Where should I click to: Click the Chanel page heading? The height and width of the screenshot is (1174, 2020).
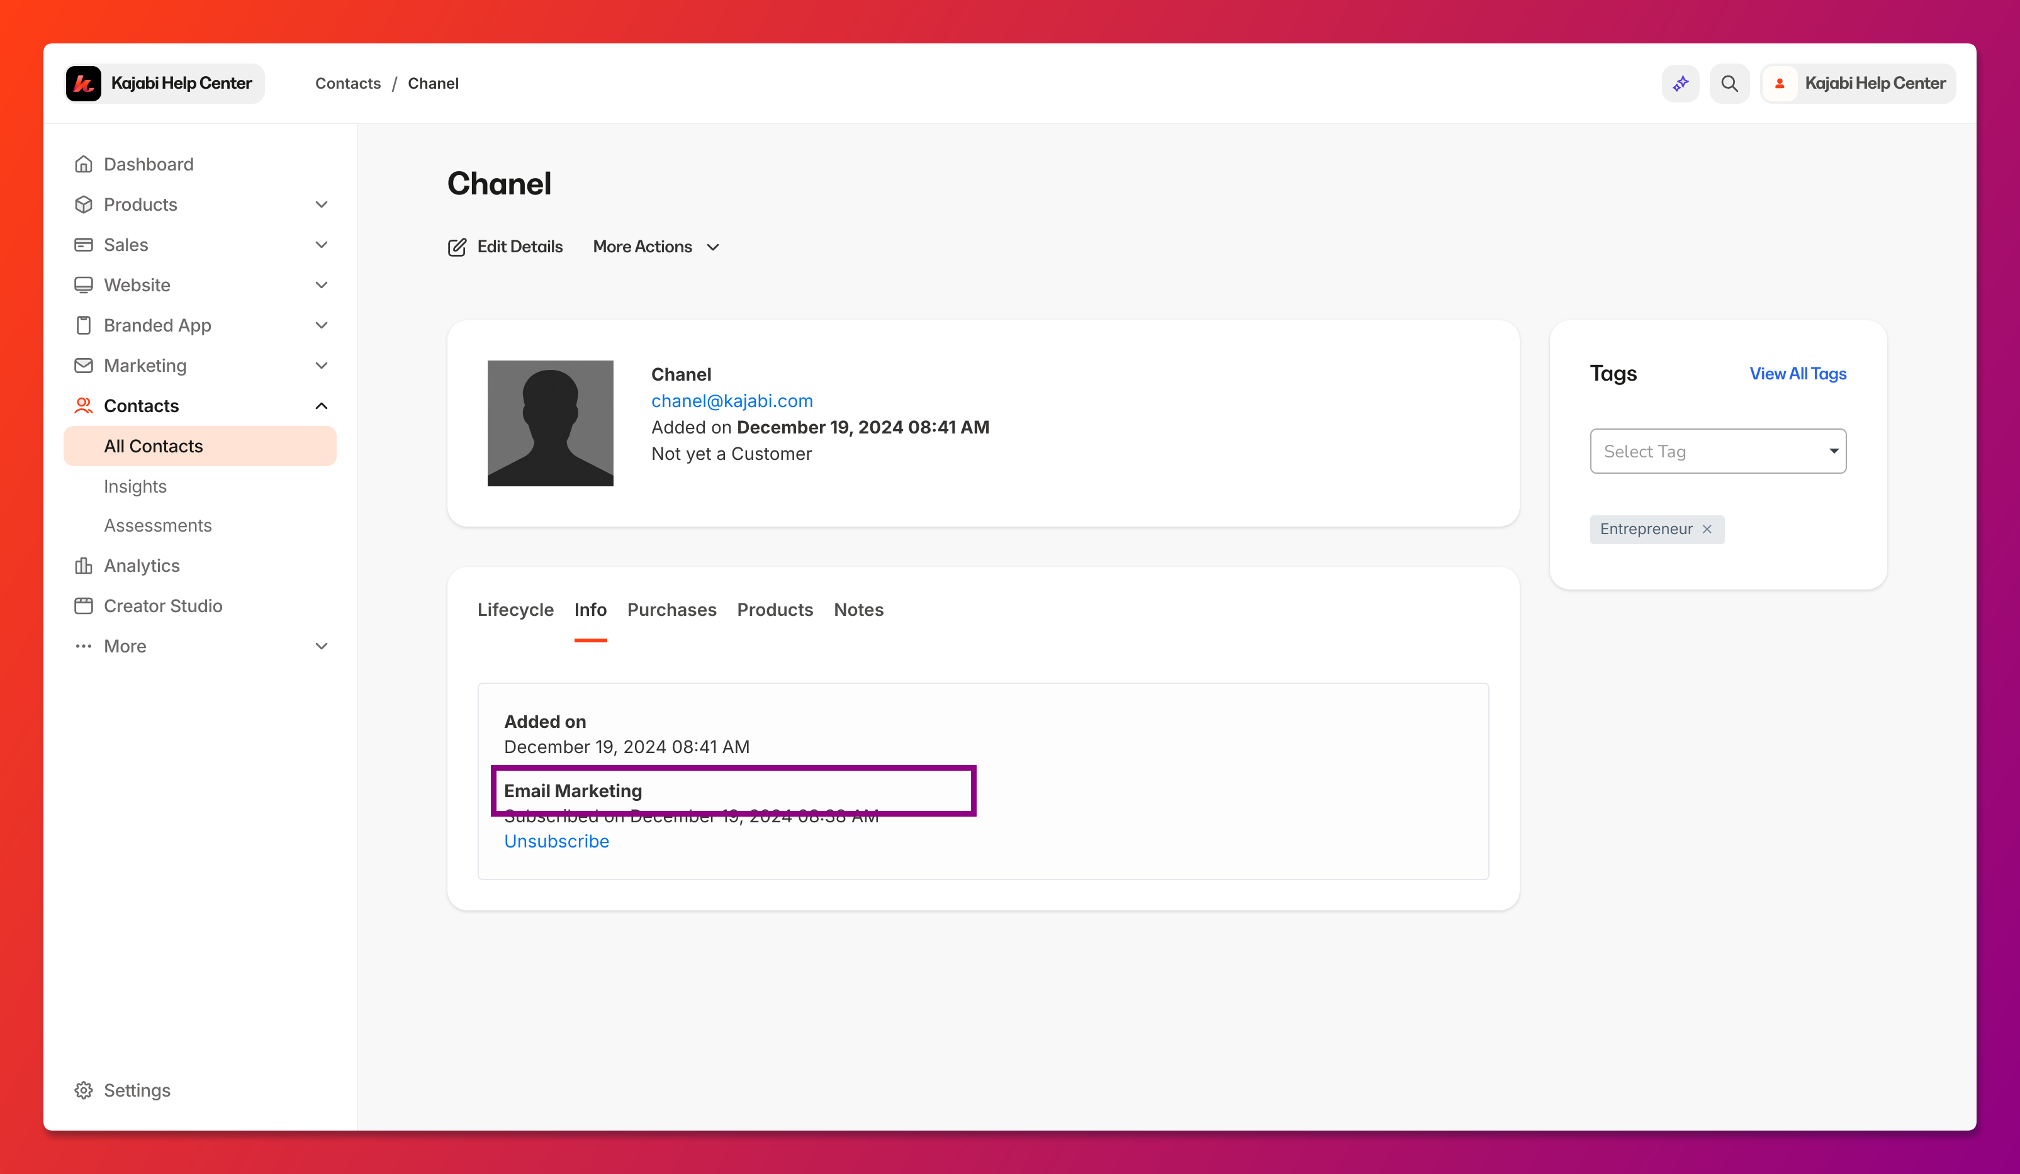[x=500, y=184]
